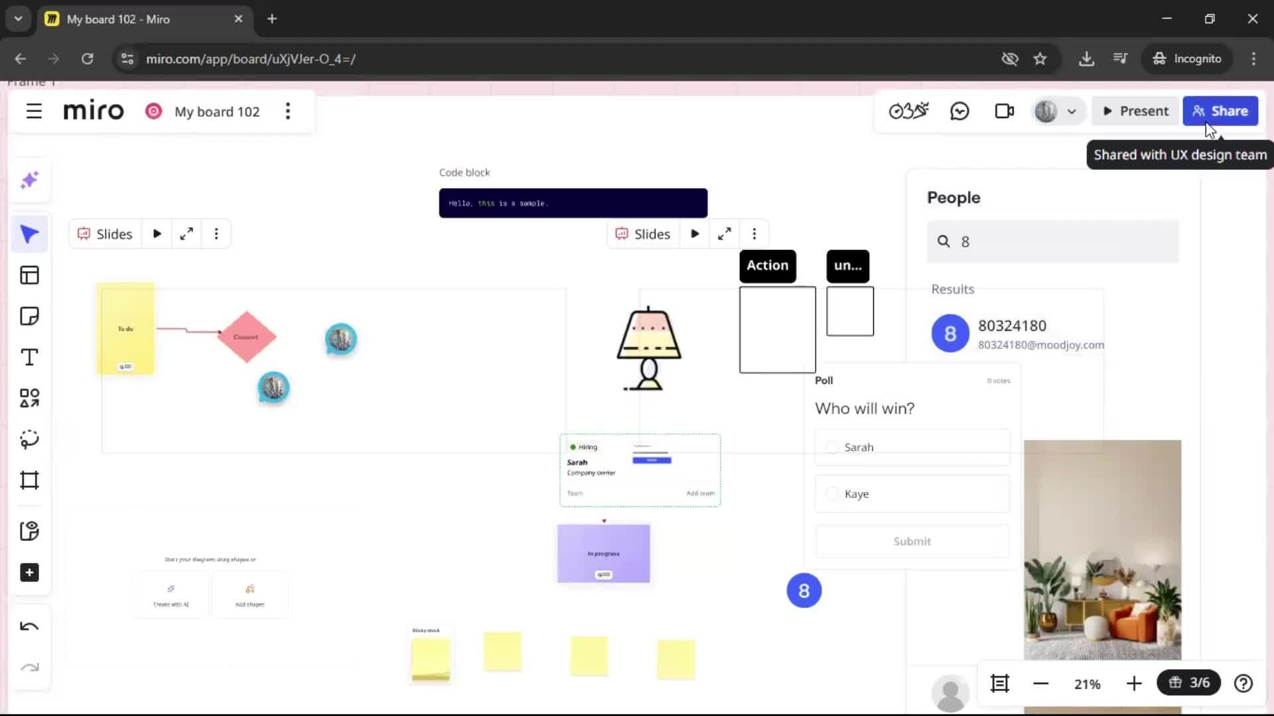The image size is (1274, 716).
Task: Open the sticker and emoji tool
Action: coord(29,531)
